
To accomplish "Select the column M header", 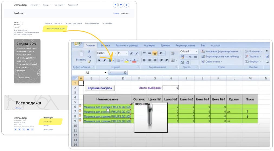I will point(250,78).
